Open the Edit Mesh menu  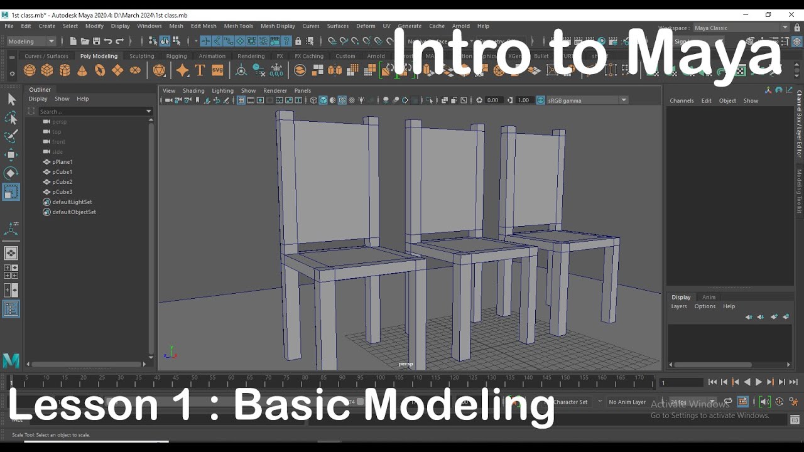(204, 26)
